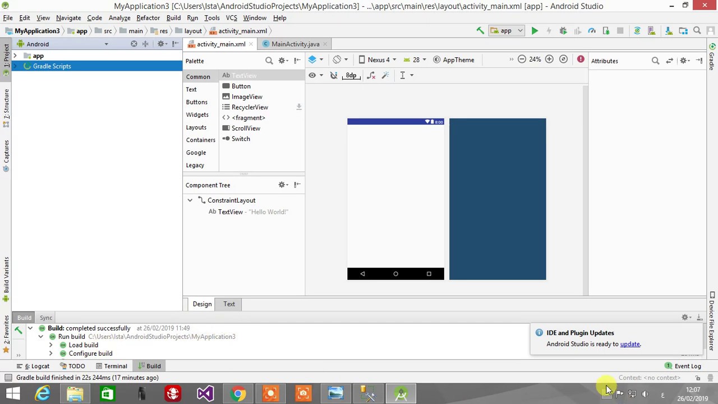Screen dimensions: 718x404
Task: Click Sync Project with Gradle Files icon
Action: pos(637,31)
